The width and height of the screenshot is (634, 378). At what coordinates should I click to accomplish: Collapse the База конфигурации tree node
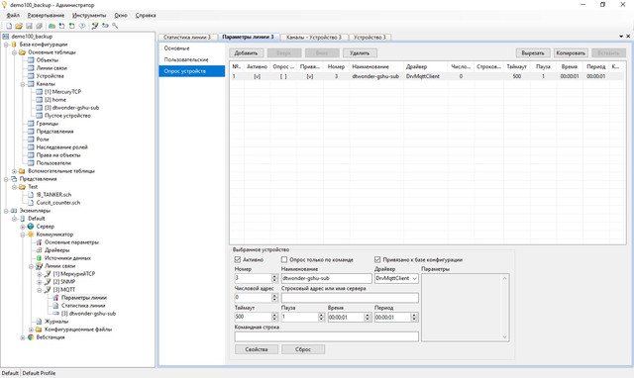tap(6, 45)
